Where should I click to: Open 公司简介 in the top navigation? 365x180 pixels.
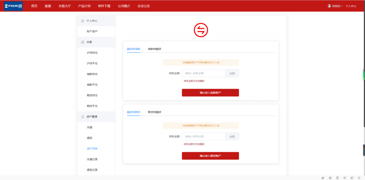124,6
